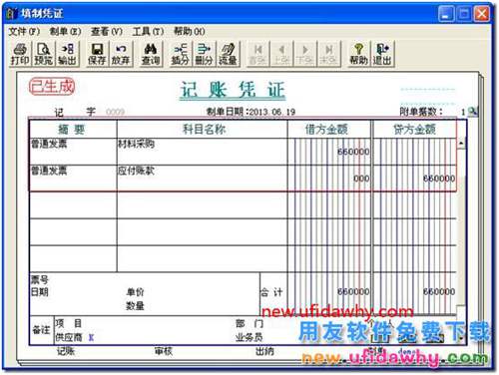This screenshot has height=375, width=499.
Task: Minimize the 填制凭证 window
Action: [446, 14]
